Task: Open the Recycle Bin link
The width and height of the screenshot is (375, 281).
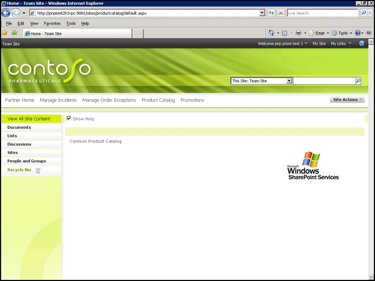Action: pos(19,170)
